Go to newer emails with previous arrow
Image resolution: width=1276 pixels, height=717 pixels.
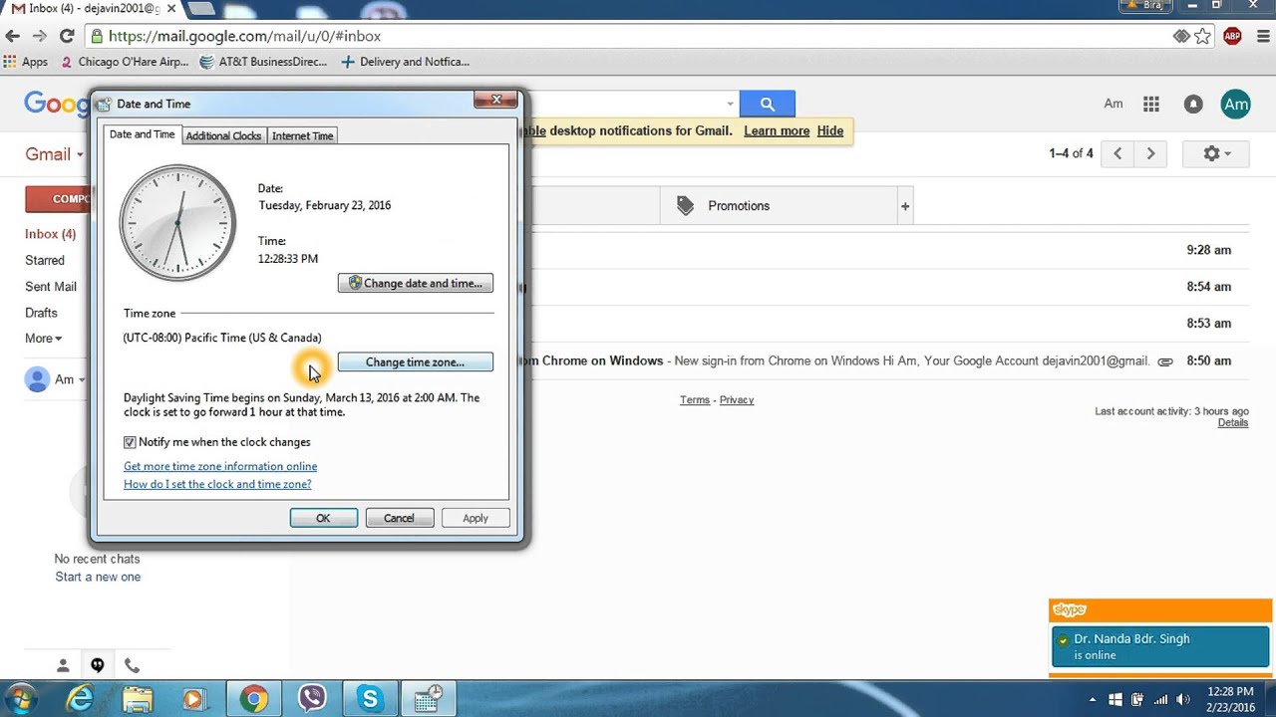pos(1117,153)
